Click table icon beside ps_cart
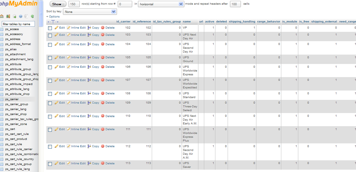 (x=2, y=129)
